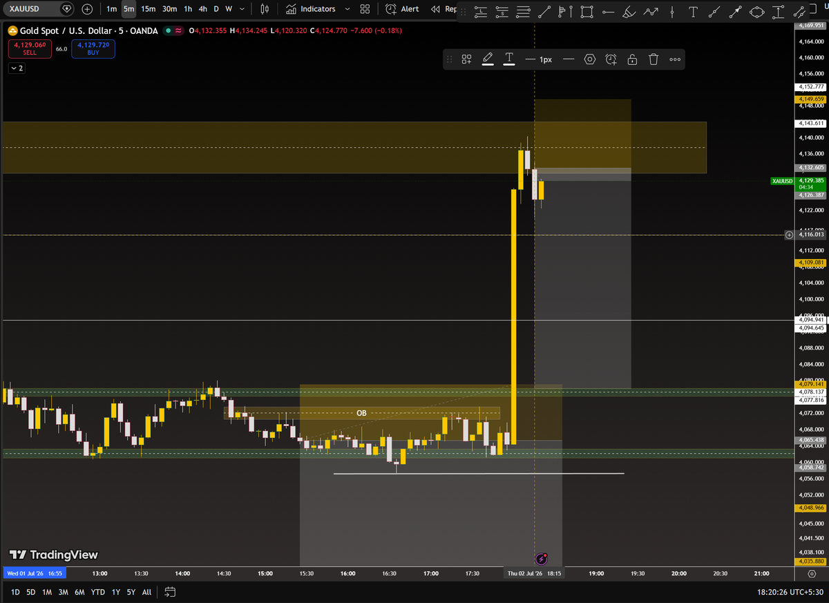Open indicator templates grid icon
Viewport: 829px width, 603px height.
pyautogui.click(x=365, y=9)
